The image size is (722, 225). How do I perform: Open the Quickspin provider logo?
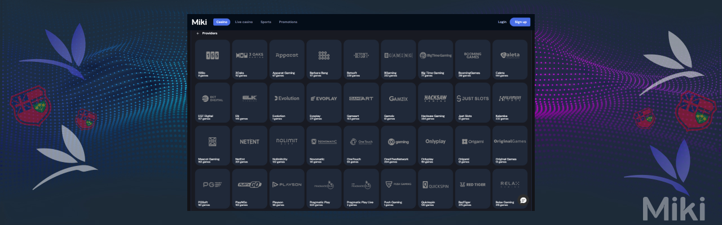point(435,184)
